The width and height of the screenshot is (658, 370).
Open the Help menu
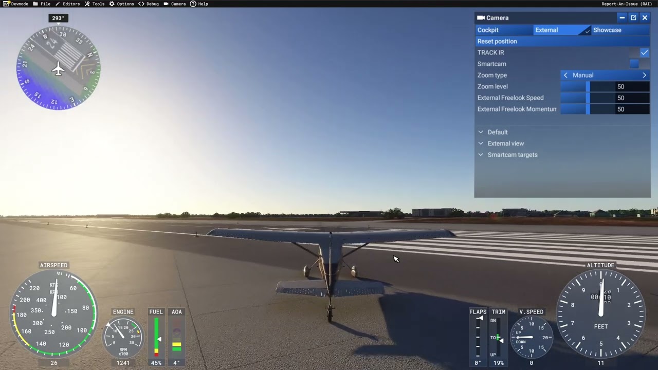coord(199,4)
